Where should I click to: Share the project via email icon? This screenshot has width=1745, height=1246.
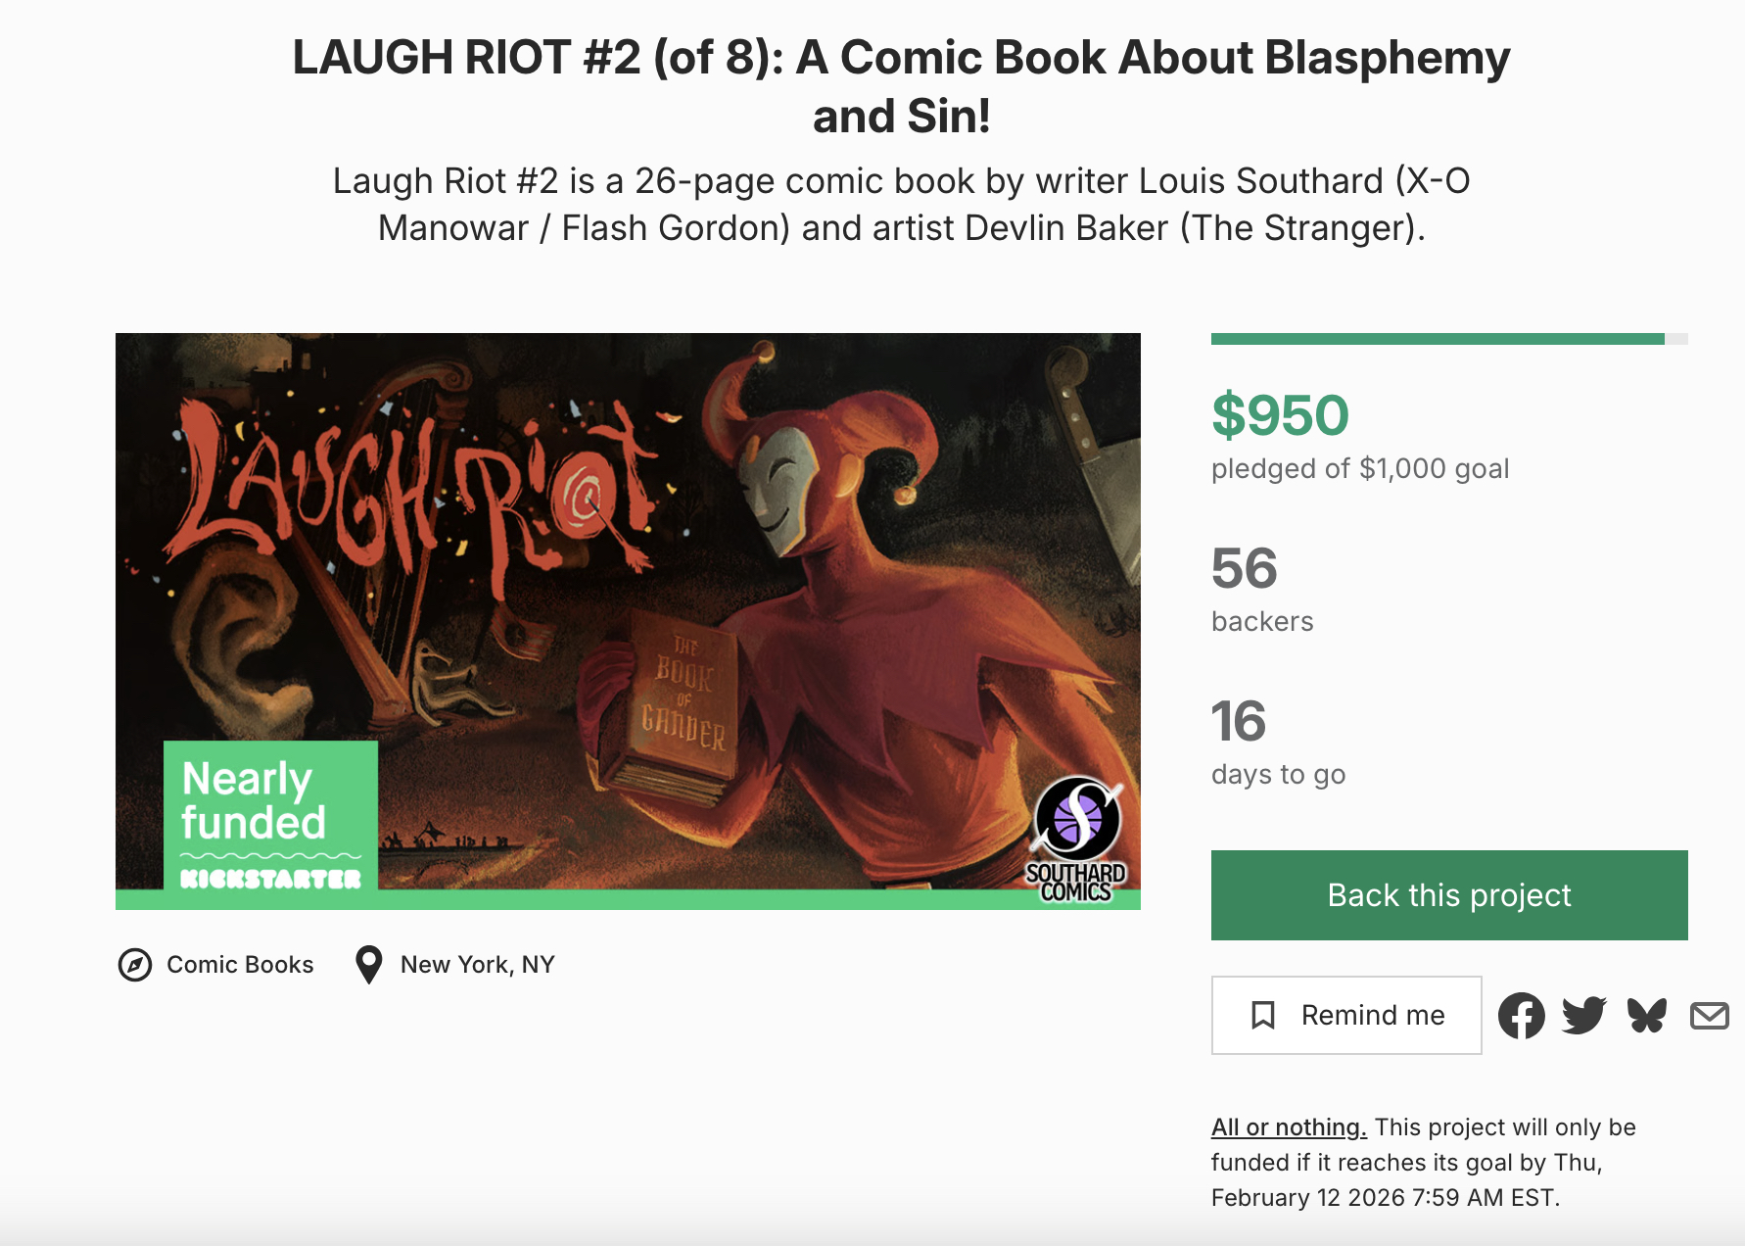pyautogui.click(x=1709, y=1016)
